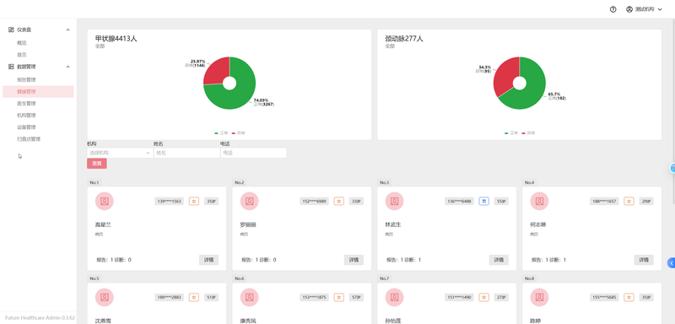This screenshot has width=675, height=324.
Task: Click female gender tag on card No.4
Action: pyautogui.click(x=629, y=202)
